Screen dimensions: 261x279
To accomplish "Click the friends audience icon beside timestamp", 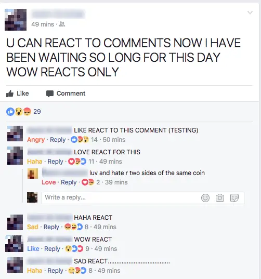I will [x=62, y=24].
